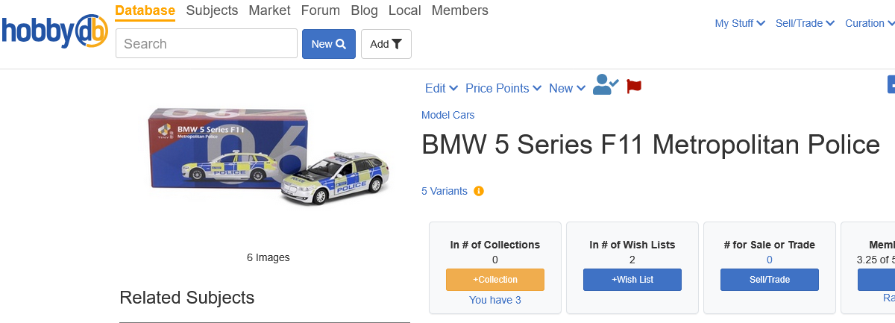Screen dimensions: 895x323
Task: Expand the Sell/Trade header menu
Action: point(805,23)
